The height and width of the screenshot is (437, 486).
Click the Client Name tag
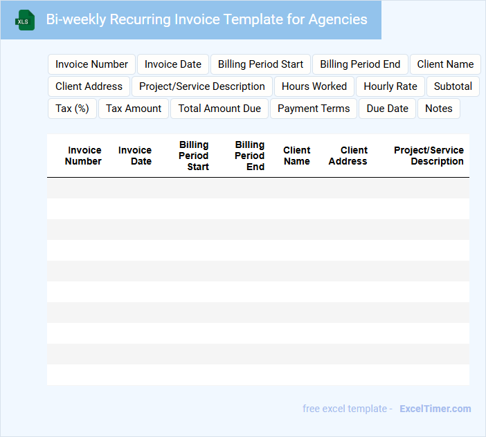click(445, 64)
